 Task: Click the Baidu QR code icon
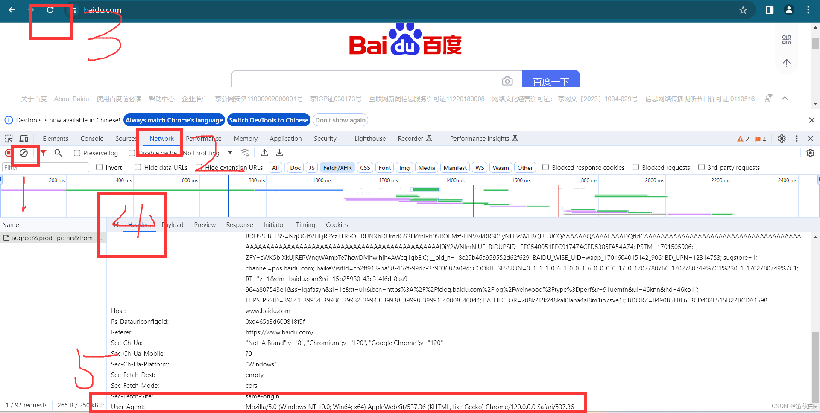coord(787,40)
